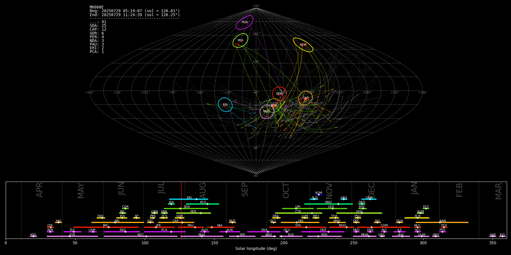Viewport: 511px width, 255px height.
Task: Click the 'PAU: 3' legend count
Action: click(97, 44)
